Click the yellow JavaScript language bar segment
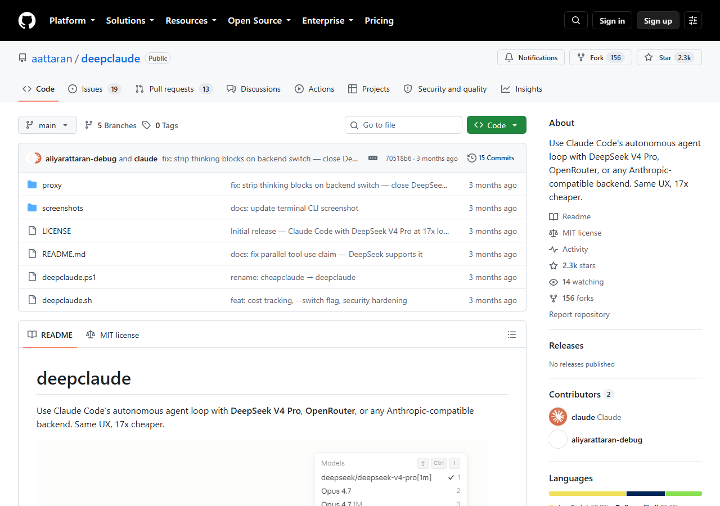The width and height of the screenshot is (720, 506). point(587,494)
